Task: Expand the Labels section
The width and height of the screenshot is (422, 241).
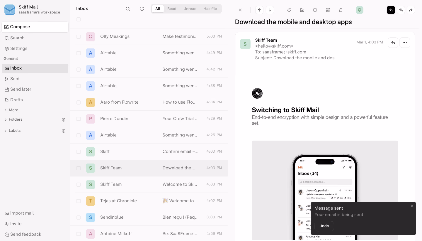Action: tap(13, 131)
